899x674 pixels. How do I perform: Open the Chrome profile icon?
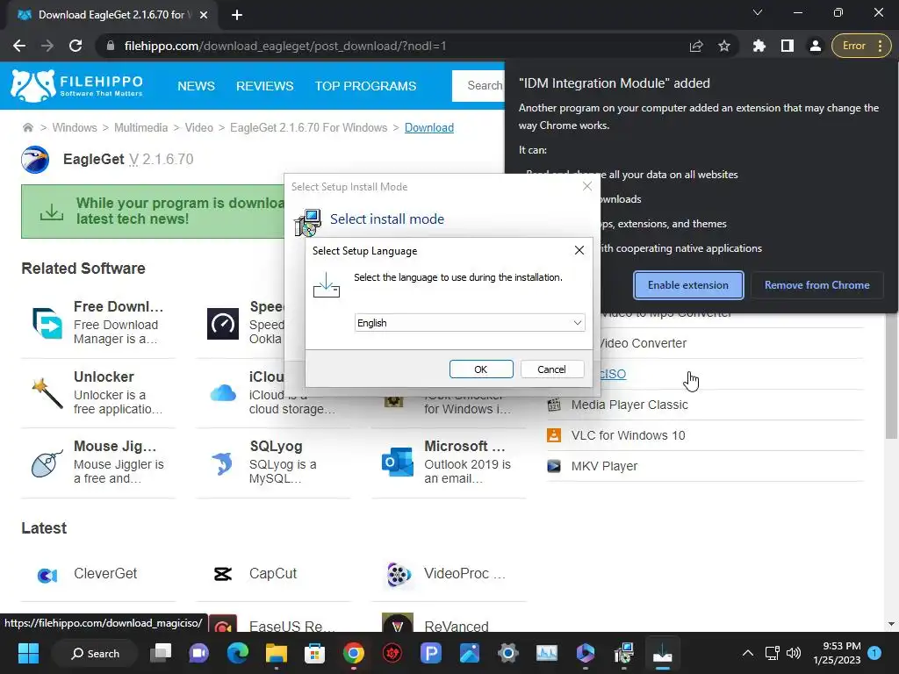[815, 46]
